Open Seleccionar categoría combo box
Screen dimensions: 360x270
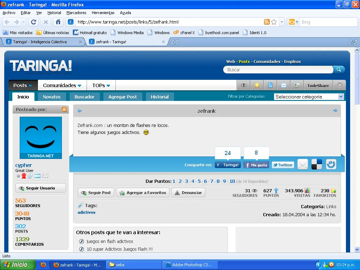click(309, 97)
